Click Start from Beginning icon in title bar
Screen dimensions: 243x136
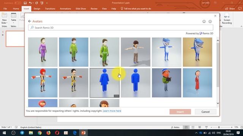(x=42, y=3)
